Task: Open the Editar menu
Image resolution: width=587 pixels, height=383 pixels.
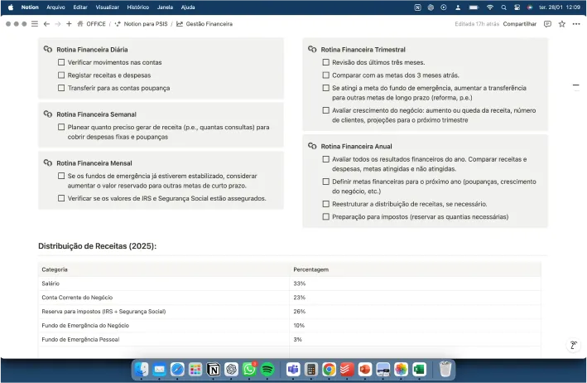Action: click(x=80, y=7)
